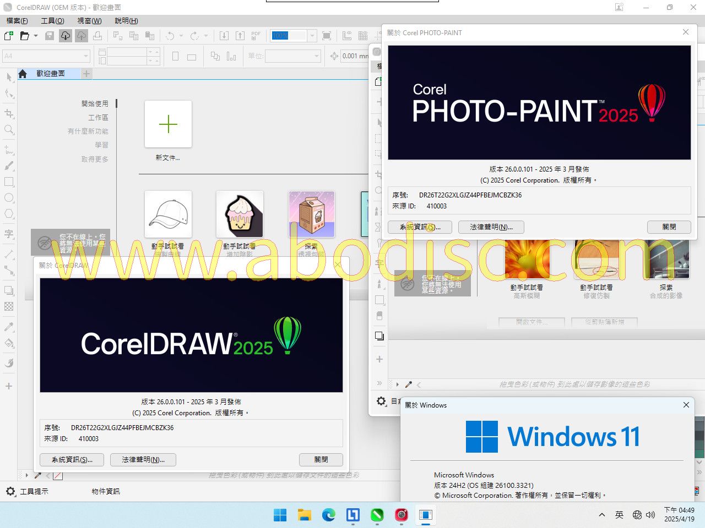
Task: Click the Export icon with up arrow
Action: tap(240, 36)
